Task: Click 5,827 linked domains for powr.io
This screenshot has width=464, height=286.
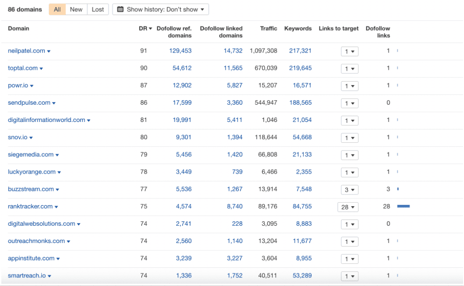Action: (x=235, y=85)
